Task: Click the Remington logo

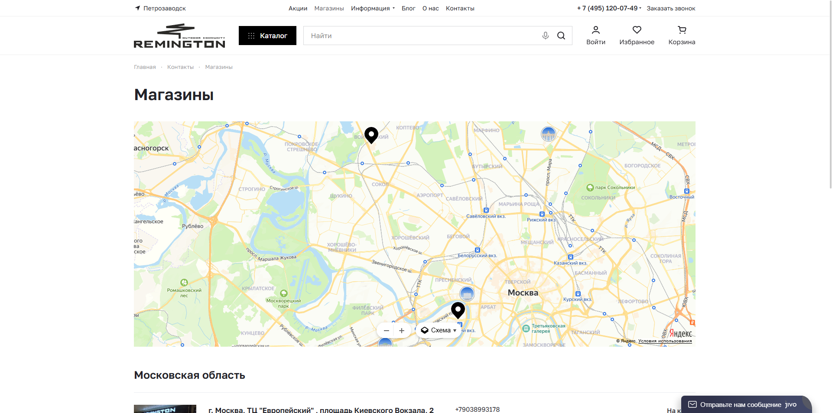Action: pyautogui.click(x=179, y=36)
